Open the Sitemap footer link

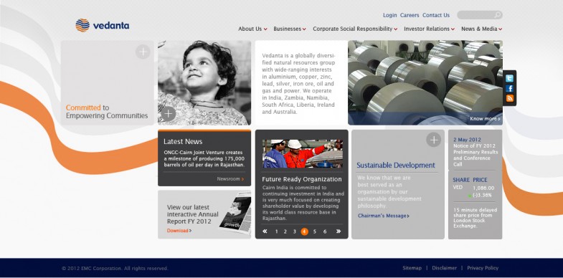[412, 268]
